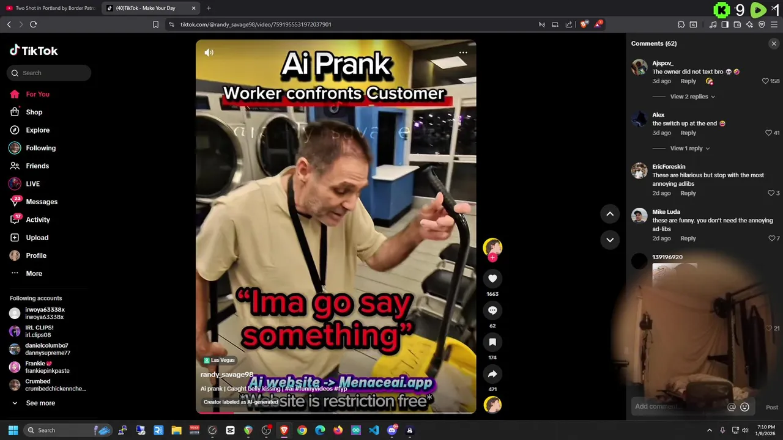The width and height of the screenshot is (783, 440).
Task: Bookmark this page in address bar
Action: pyautogui.click(x=155, y=24)
